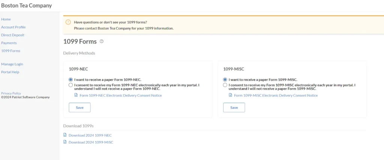Click the 'Delivery Methods' section label

click(x=79, y=53)
